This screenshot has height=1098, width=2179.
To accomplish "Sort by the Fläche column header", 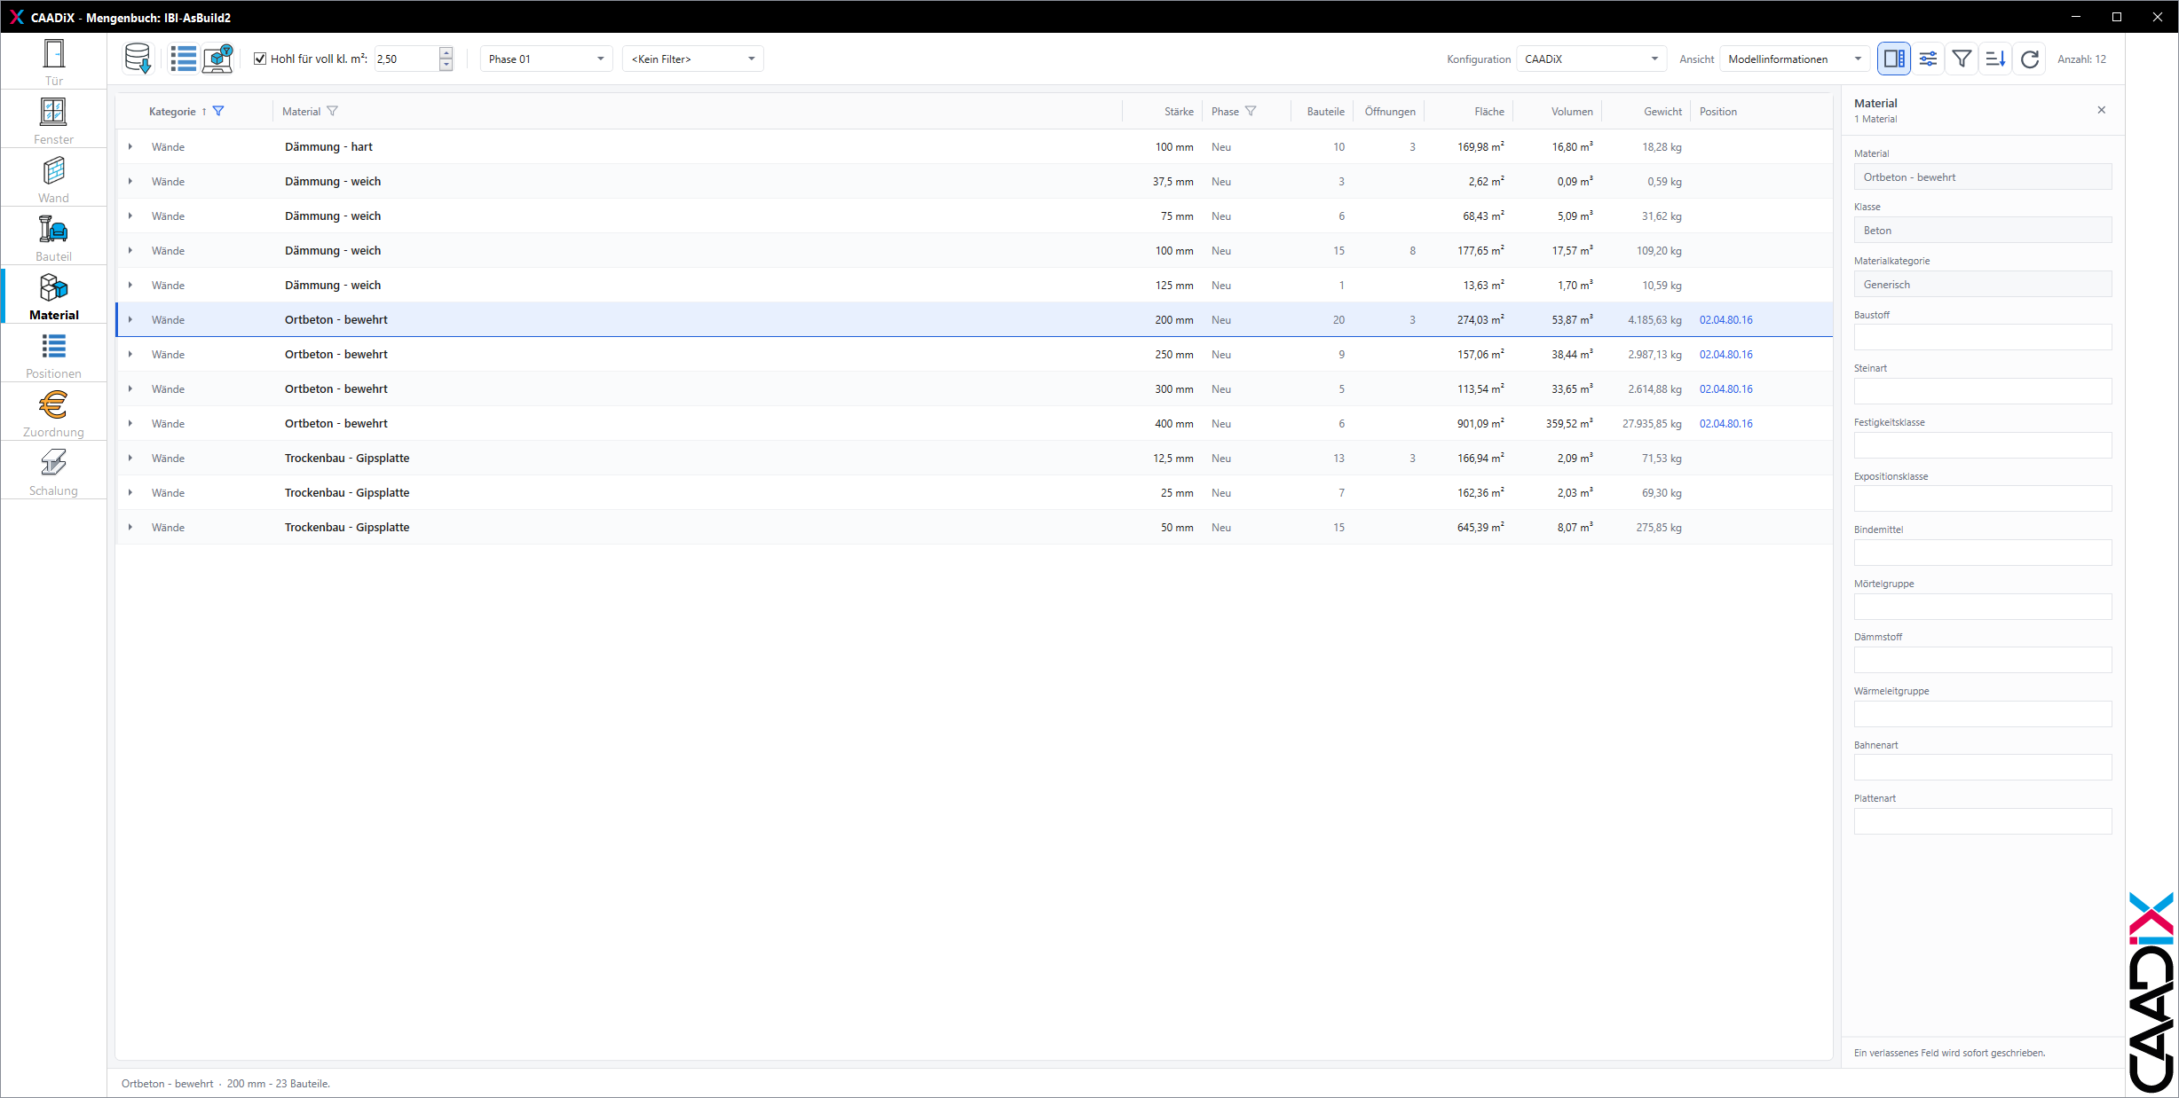I will (x=1488, y=111).
